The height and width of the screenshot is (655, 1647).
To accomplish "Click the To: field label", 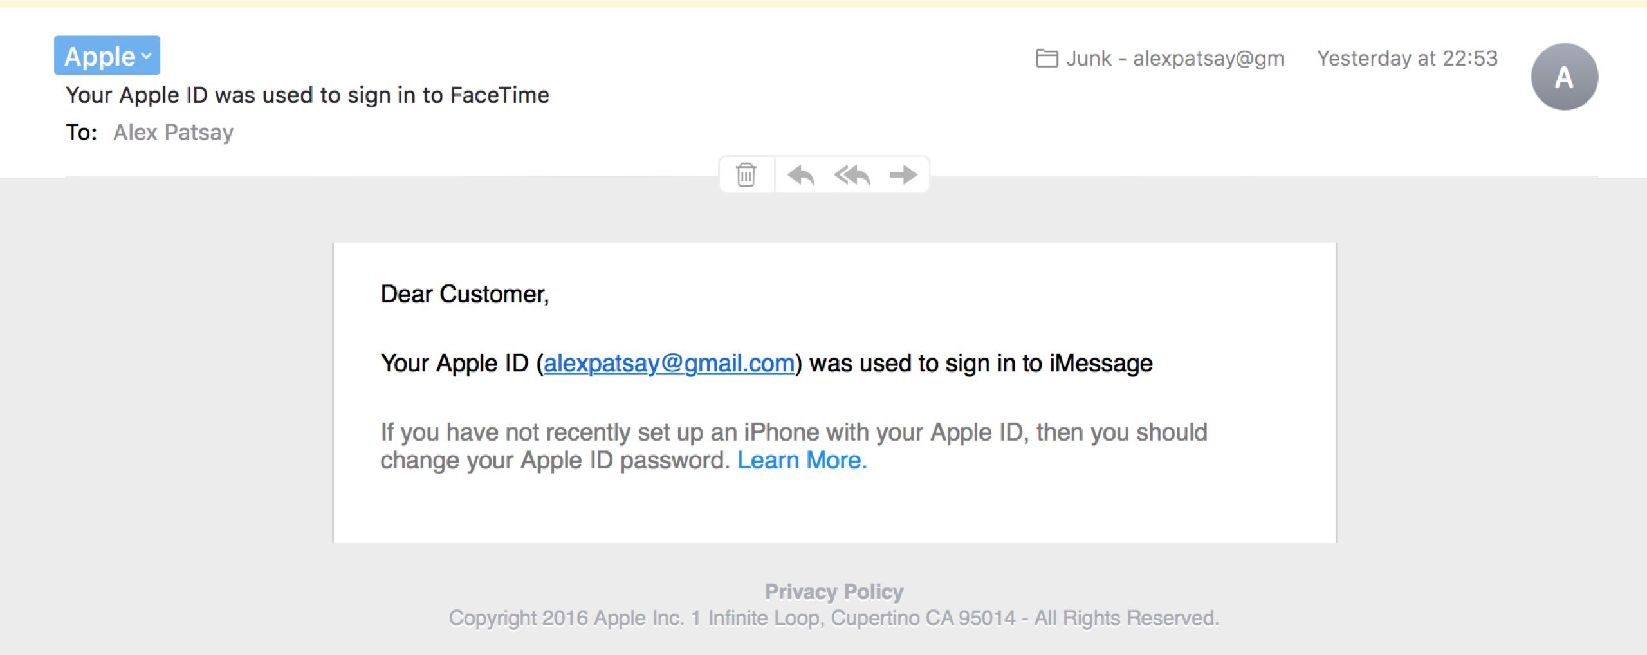I will pos(82,133).
